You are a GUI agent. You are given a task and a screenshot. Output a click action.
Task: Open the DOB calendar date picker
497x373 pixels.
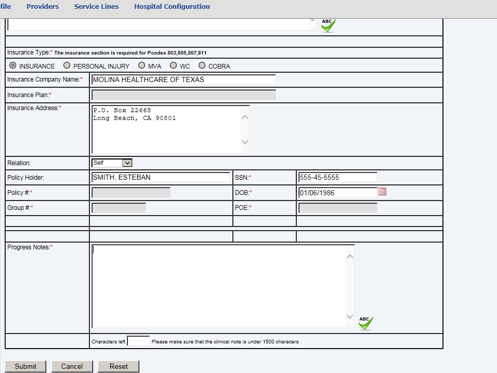click(382, 192)
